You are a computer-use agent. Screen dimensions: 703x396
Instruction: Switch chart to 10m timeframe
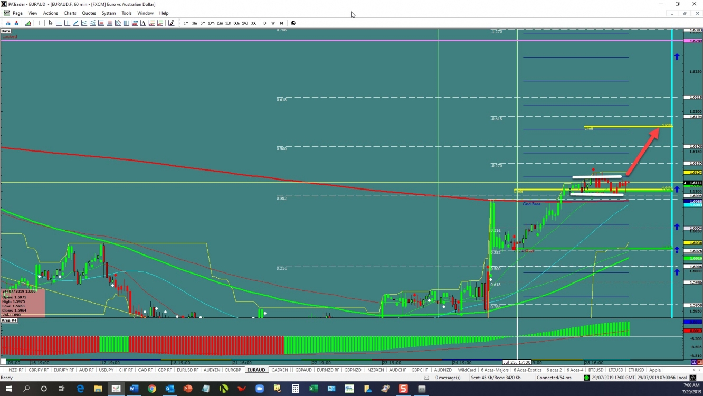click(x=211, y=23)
